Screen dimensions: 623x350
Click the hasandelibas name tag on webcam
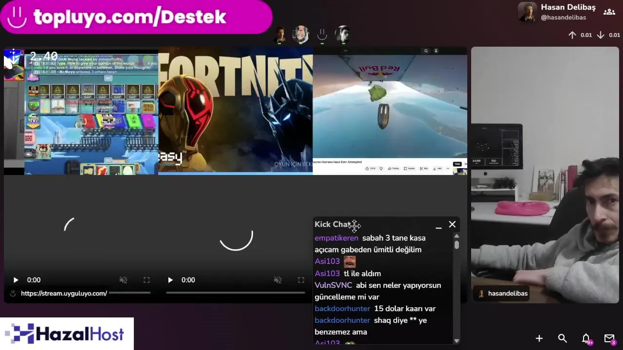point(501,294)
